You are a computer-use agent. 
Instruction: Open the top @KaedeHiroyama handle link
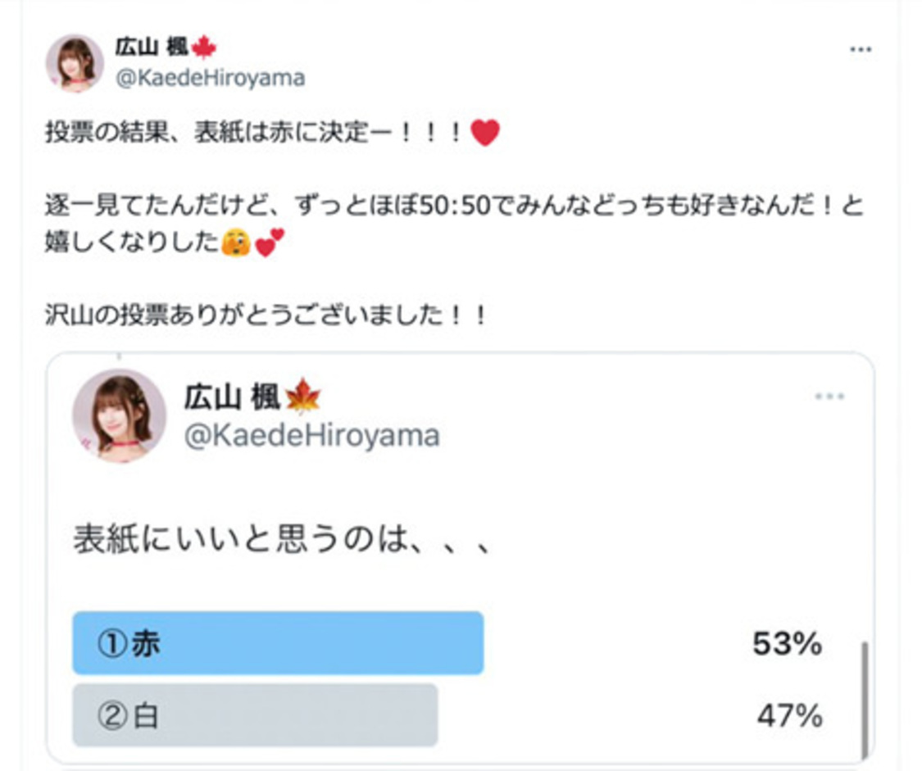click(x=211, y=78)
